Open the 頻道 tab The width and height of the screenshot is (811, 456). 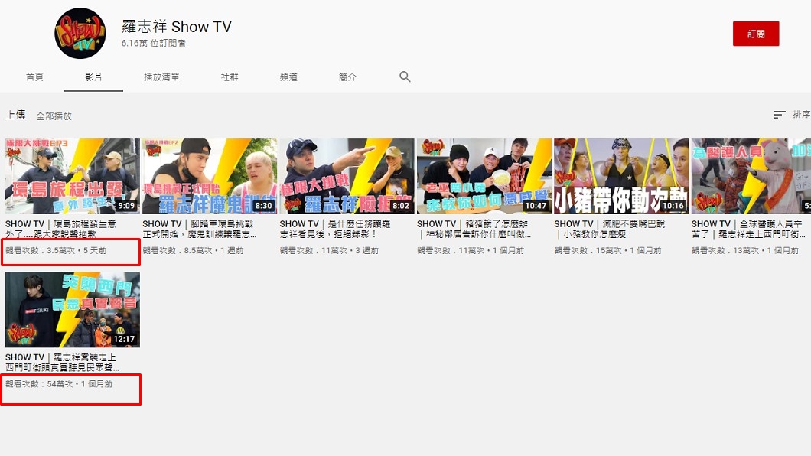coord(288,77)
